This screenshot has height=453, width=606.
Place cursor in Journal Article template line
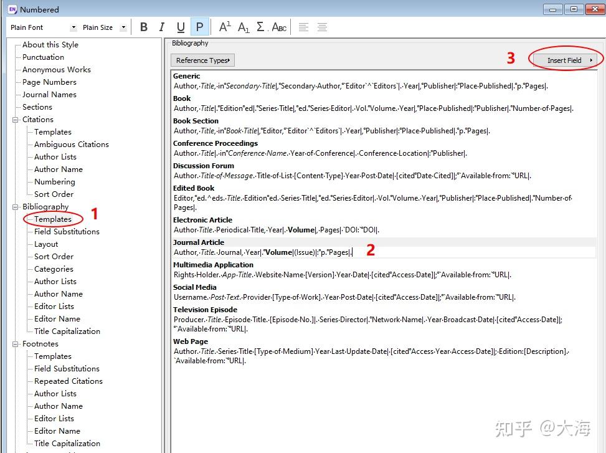pyautogui.click(x=263, y=252)
